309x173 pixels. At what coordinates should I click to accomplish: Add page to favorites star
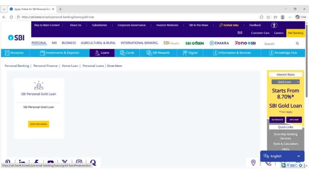click(x=268, y=17)
